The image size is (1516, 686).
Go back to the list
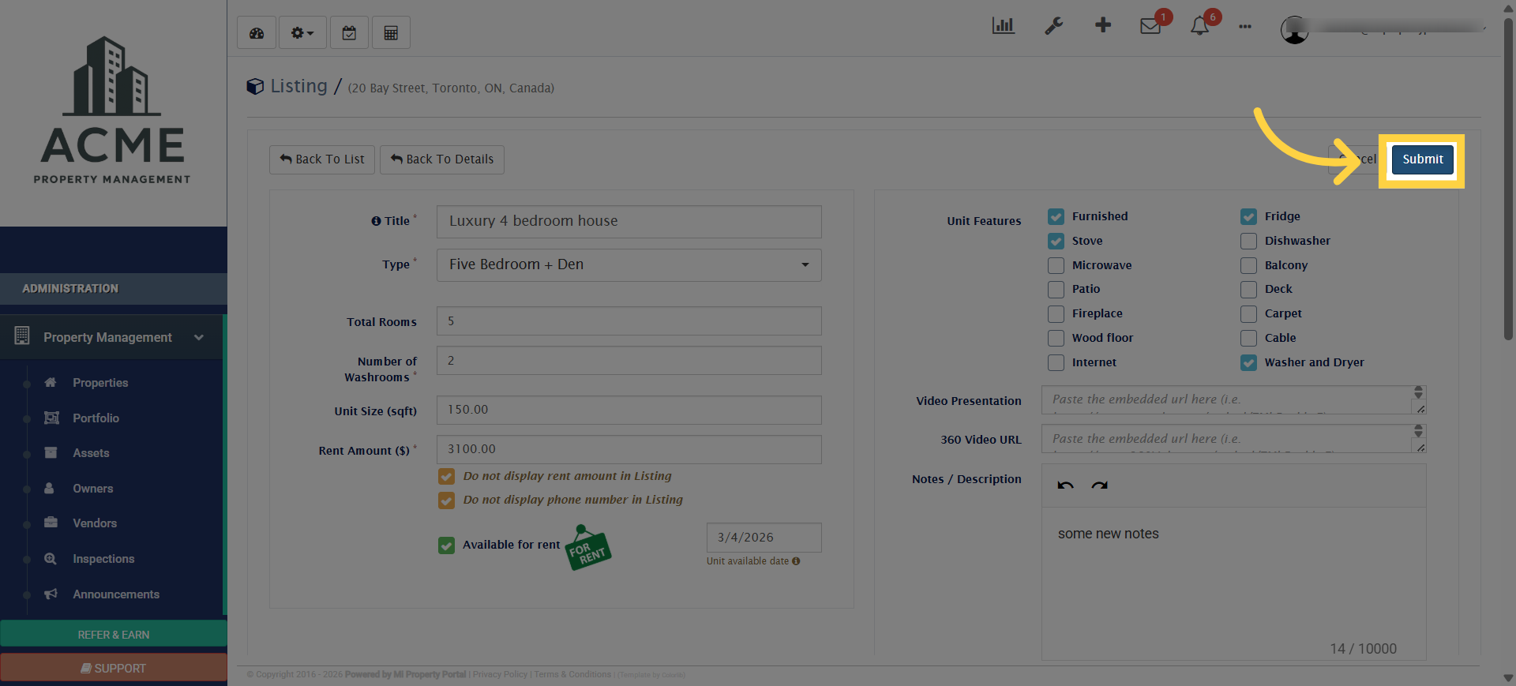pyautogui.click(x=322, y=159)
